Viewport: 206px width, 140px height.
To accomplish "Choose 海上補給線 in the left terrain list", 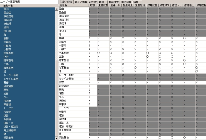I will (10, 130).
